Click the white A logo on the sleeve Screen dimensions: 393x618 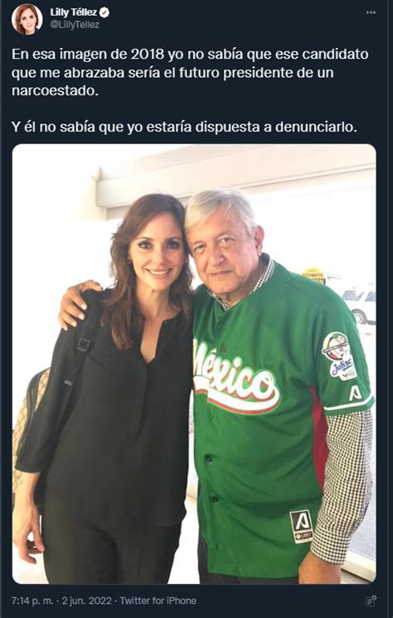click(355, 393)
